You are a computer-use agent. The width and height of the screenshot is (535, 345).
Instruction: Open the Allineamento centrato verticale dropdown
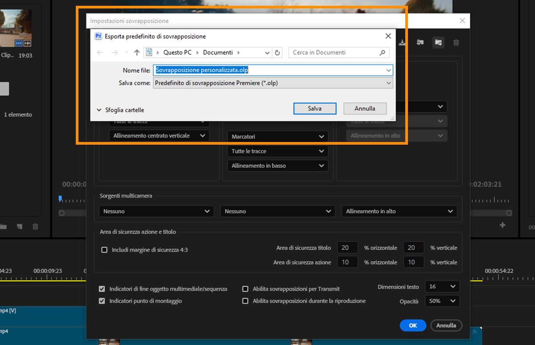tap(159, 136)
